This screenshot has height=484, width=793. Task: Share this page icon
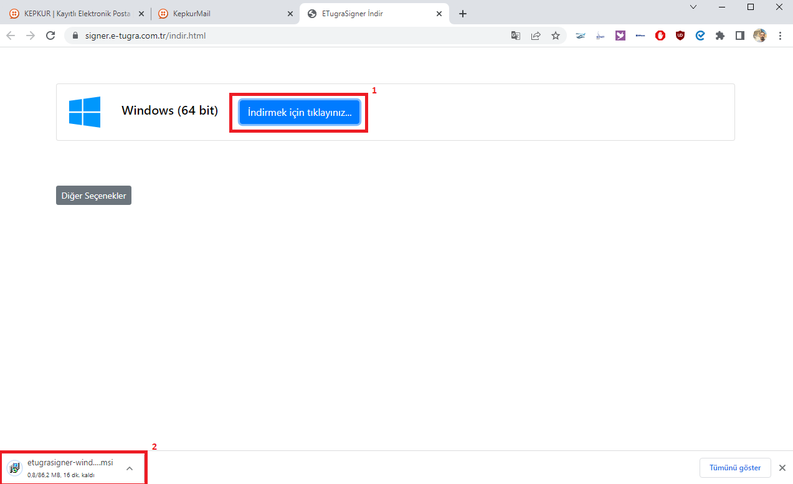536,36
